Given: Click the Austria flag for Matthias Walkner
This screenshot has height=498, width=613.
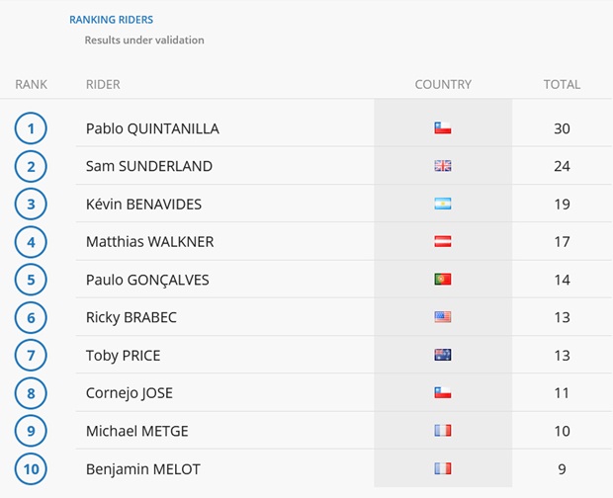Looking at the screenshot, I should click(443, 241).
